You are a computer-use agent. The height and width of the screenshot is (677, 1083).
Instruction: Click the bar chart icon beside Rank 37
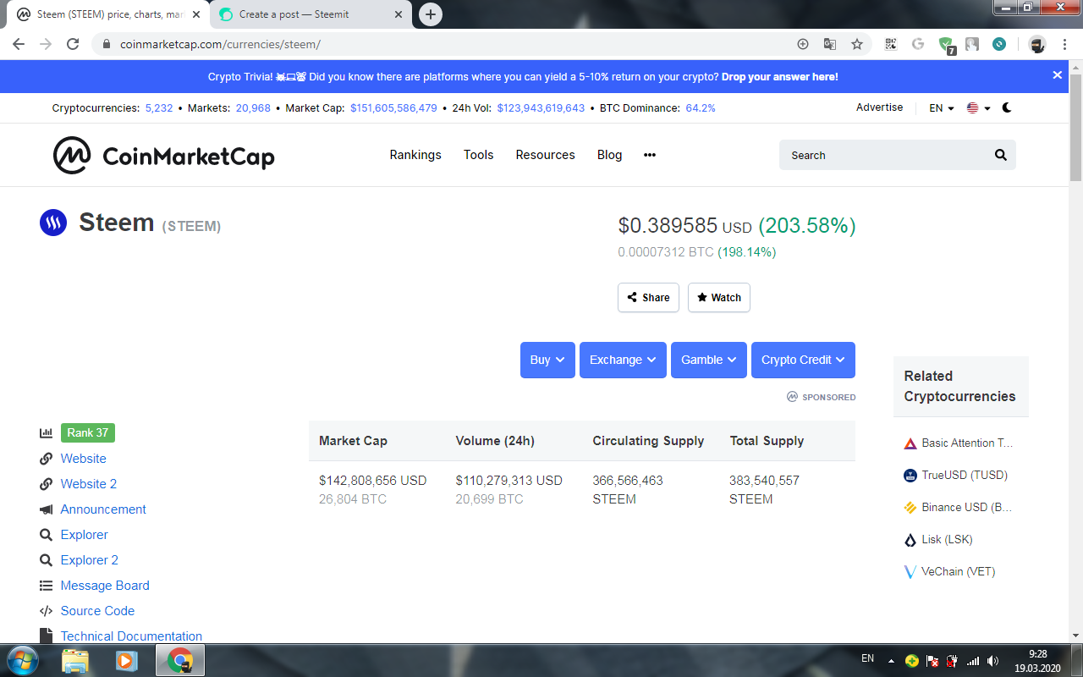coord(47,433)
